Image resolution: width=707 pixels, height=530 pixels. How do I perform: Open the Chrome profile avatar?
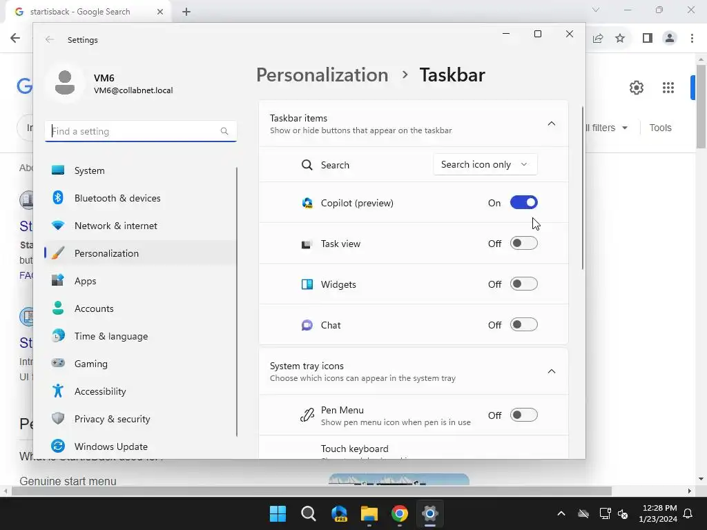[x=670, y=38]
